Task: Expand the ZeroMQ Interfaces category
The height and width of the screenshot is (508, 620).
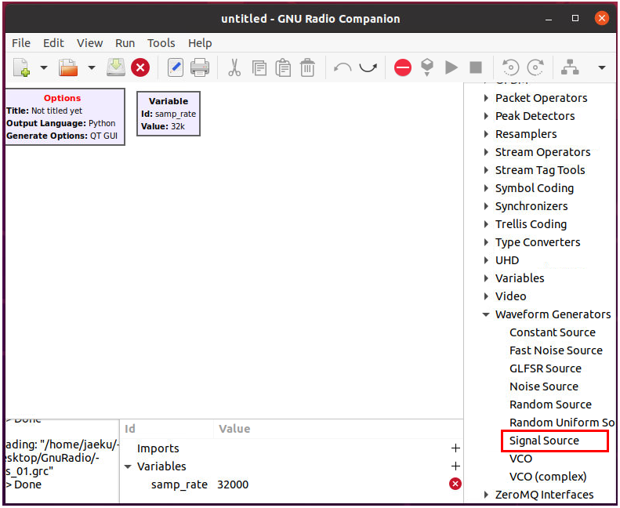Action: (486, 495)
